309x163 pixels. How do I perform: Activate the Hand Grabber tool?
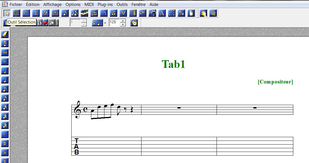point(203,13)
